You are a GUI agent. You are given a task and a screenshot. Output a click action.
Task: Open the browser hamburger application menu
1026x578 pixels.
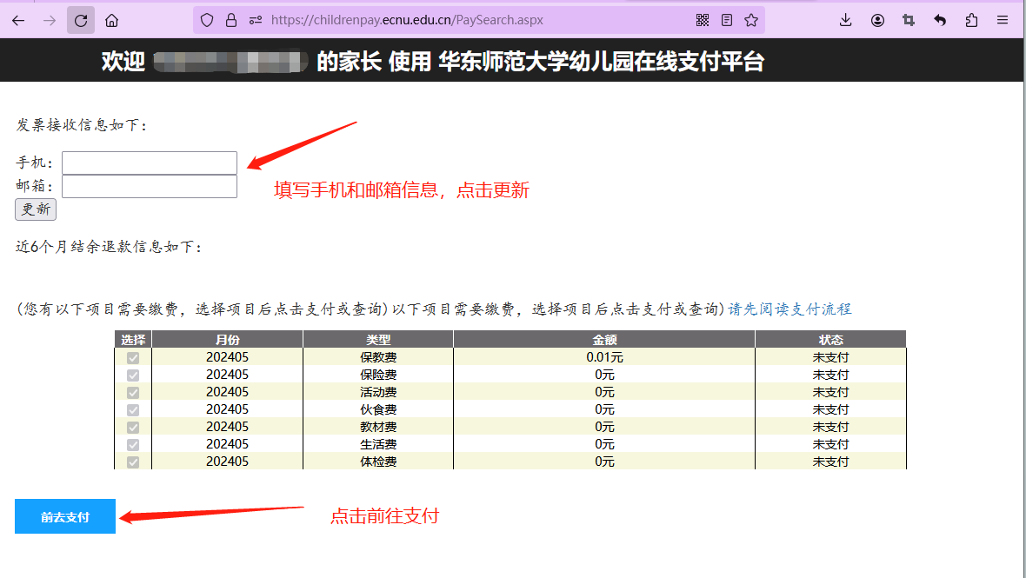click(1003, 20)
